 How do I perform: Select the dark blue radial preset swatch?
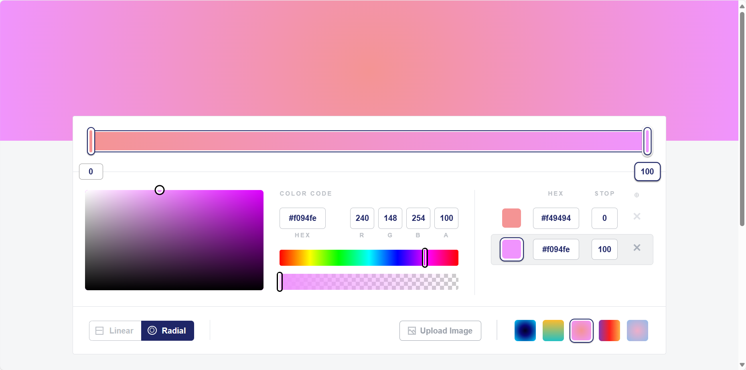[525, 330]
